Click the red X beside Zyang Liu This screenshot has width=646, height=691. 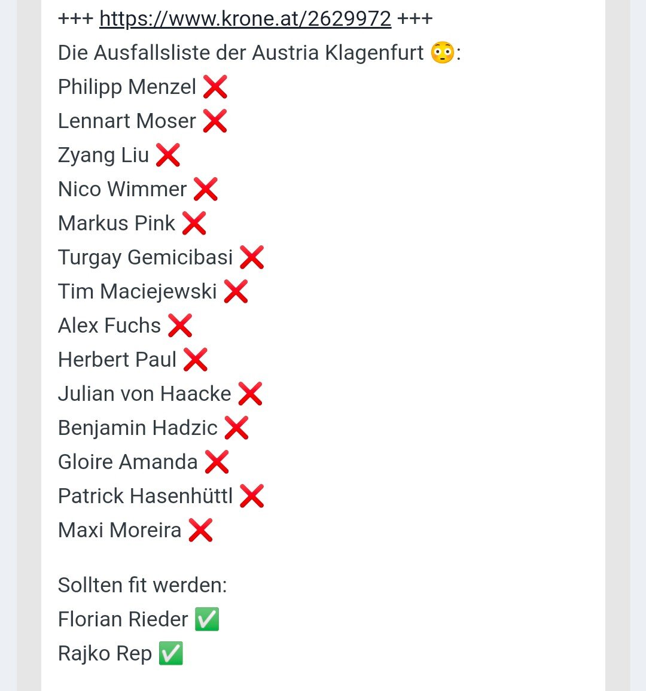coord(168,155)
